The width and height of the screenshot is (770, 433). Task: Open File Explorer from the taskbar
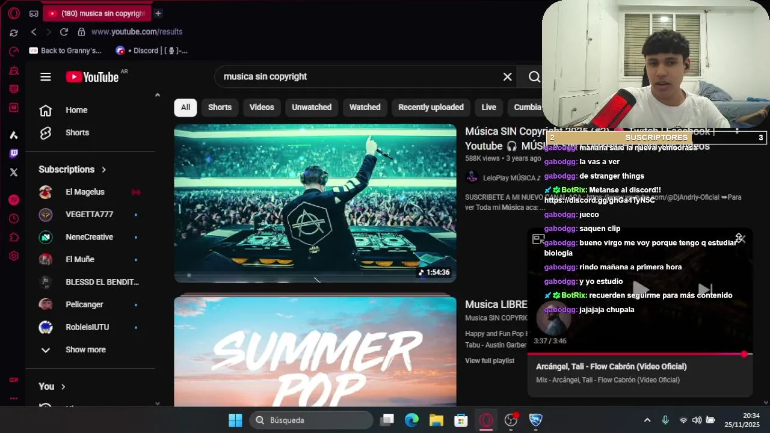click(x=436, y=420)
